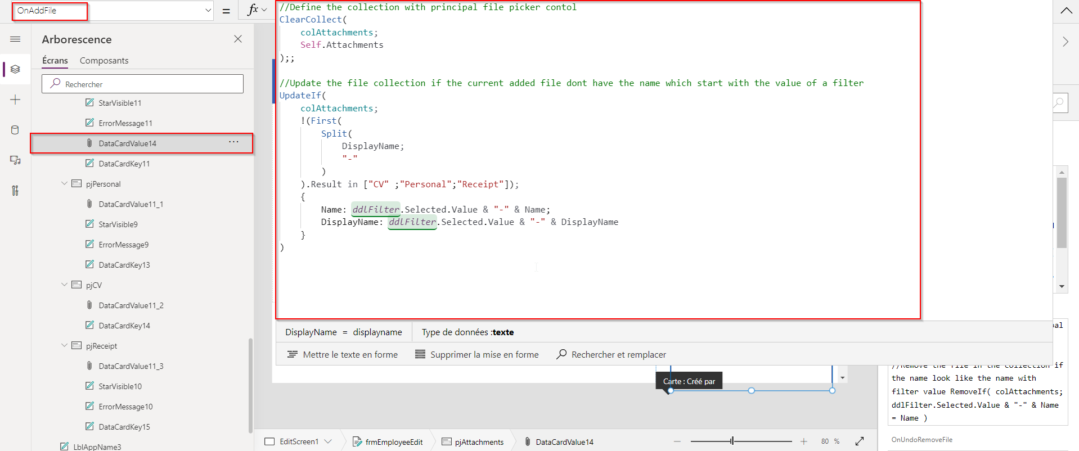Click the Tree view layers icon

click(x=15, y=69)
